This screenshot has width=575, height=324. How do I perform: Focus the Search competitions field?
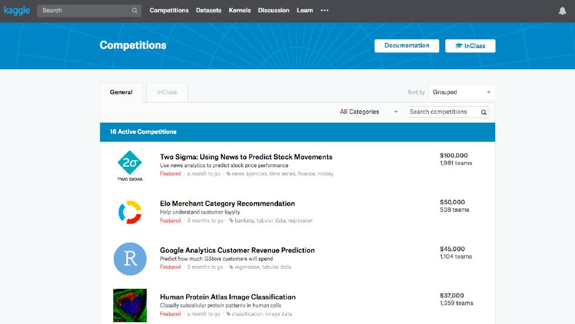coord(447,112)
